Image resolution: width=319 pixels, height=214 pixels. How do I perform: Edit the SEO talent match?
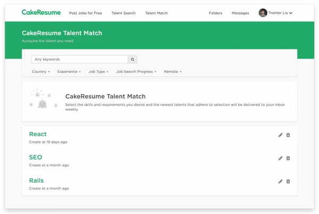(x=280, y=158)
